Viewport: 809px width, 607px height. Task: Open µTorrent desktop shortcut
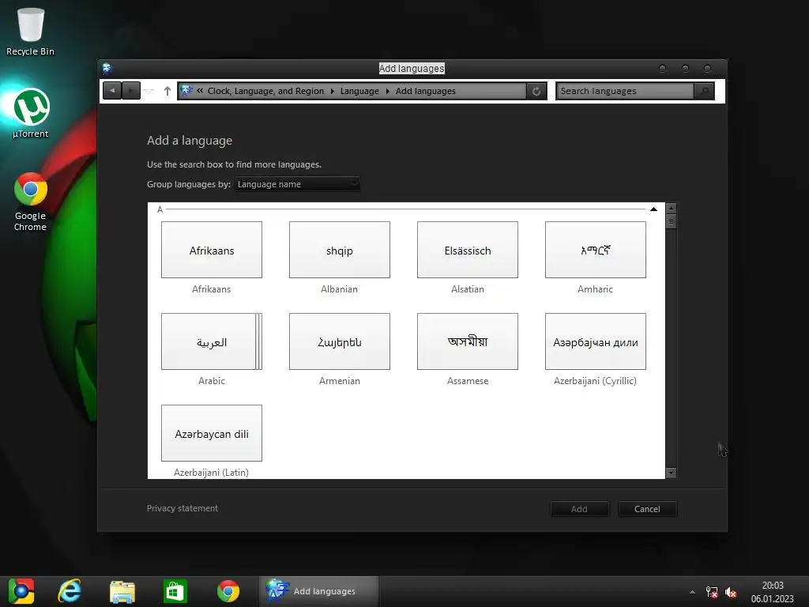click(x=31, y=114)
